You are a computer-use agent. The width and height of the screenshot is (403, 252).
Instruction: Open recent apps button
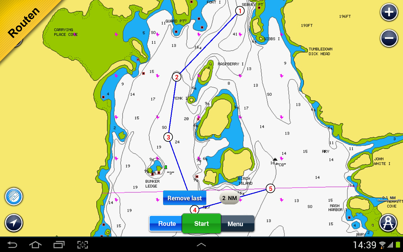coord(59,245)
